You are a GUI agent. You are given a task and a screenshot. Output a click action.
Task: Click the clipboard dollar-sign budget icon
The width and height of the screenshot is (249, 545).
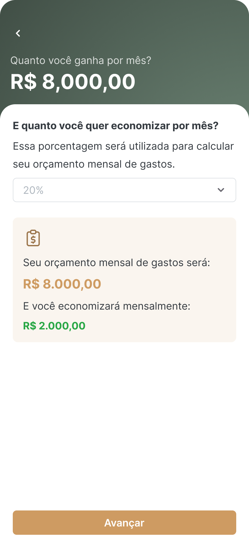click(33, 238)
